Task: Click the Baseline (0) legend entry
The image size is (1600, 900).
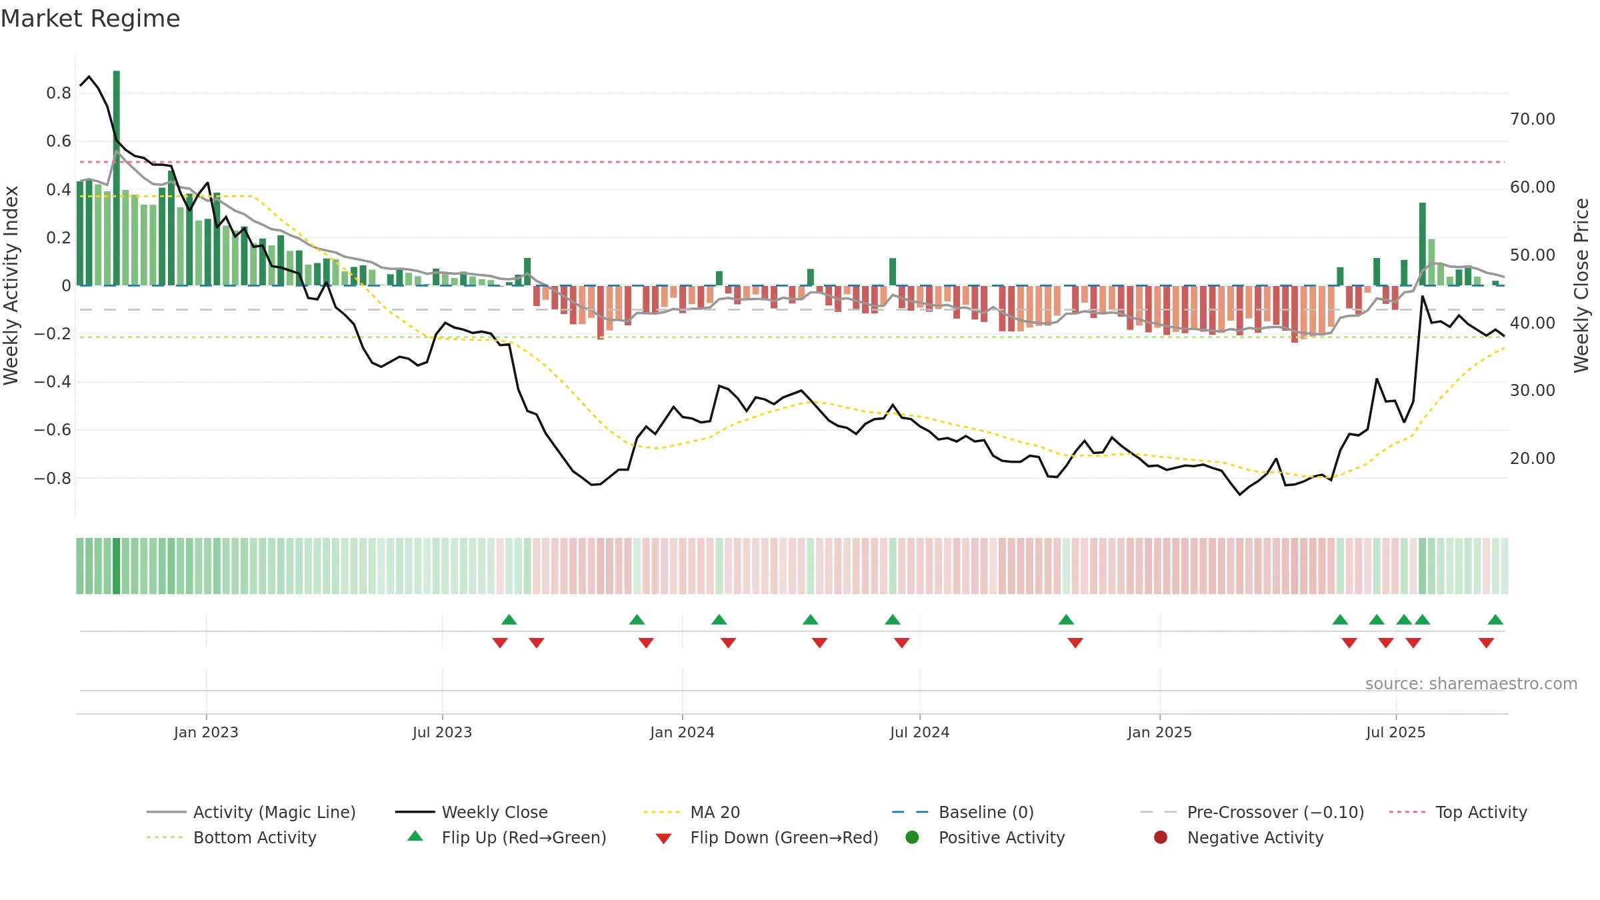Action: pyautogui.click(x=963, y=812)
